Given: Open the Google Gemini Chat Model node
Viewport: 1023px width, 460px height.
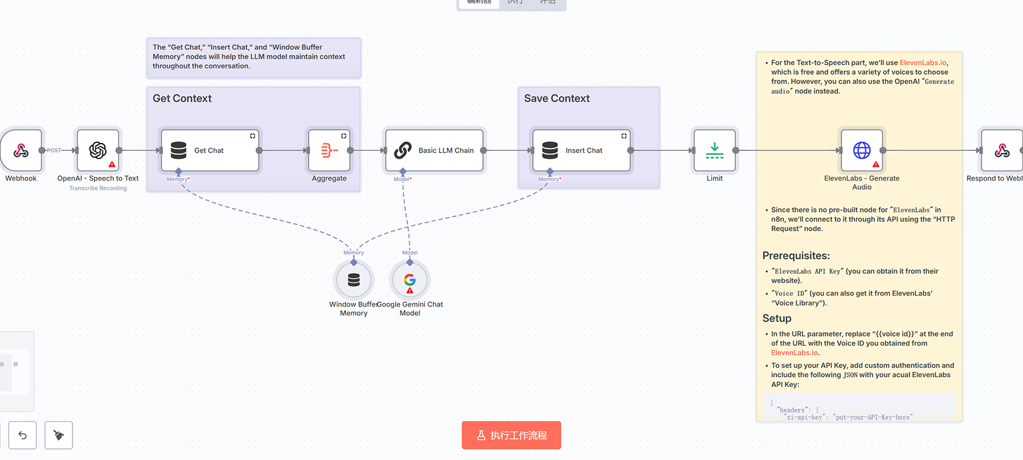Looking at the screenshot, I should click(410, 280).
